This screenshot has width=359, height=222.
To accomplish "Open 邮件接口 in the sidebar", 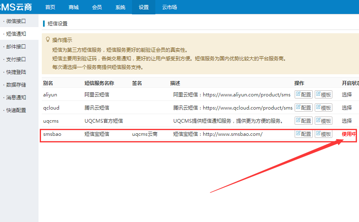I will pos(16,47).
